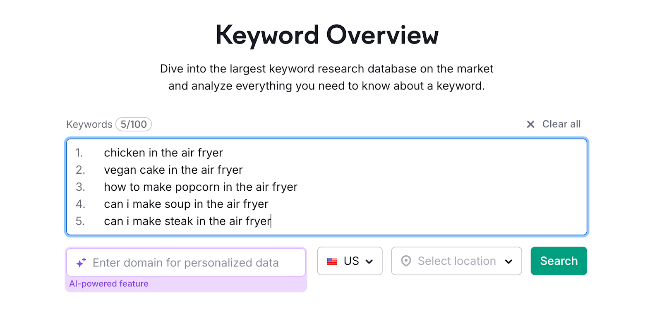The width and height of the screenshot is (662, 314).
Task: Expand the database region selector showing US
Action: (x=350, y=261)
